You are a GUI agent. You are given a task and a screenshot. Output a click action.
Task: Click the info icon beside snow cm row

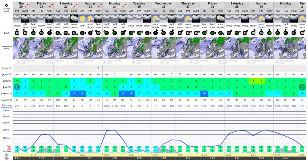[10, 68]
